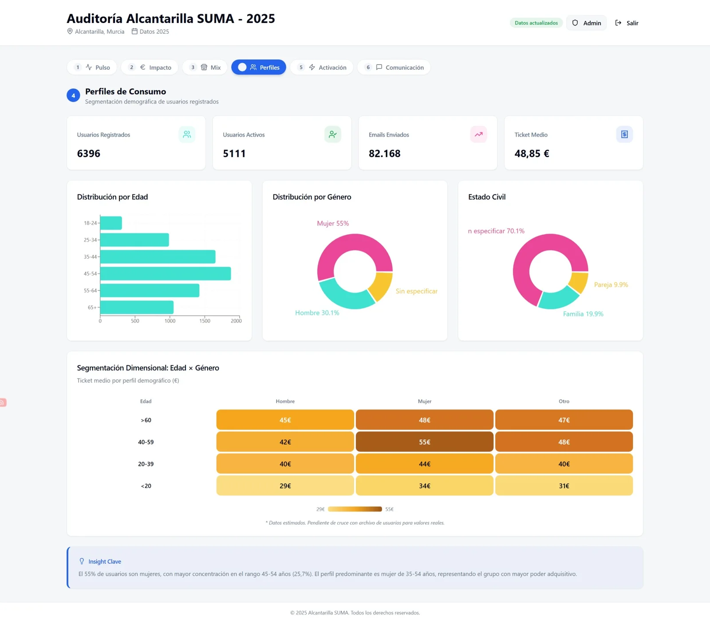Click the 18-24 age bar
710x622 pixels.
click(111, 223)
